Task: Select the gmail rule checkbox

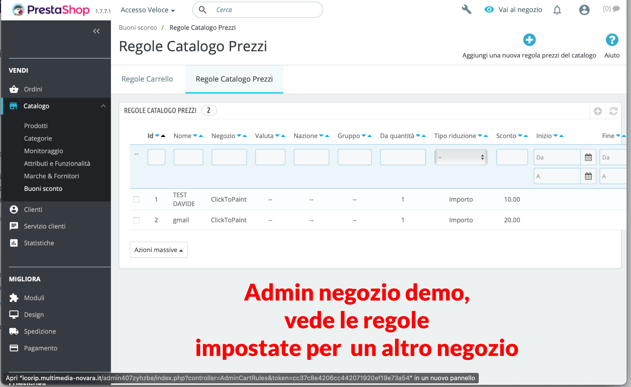Action: point(137,220)
